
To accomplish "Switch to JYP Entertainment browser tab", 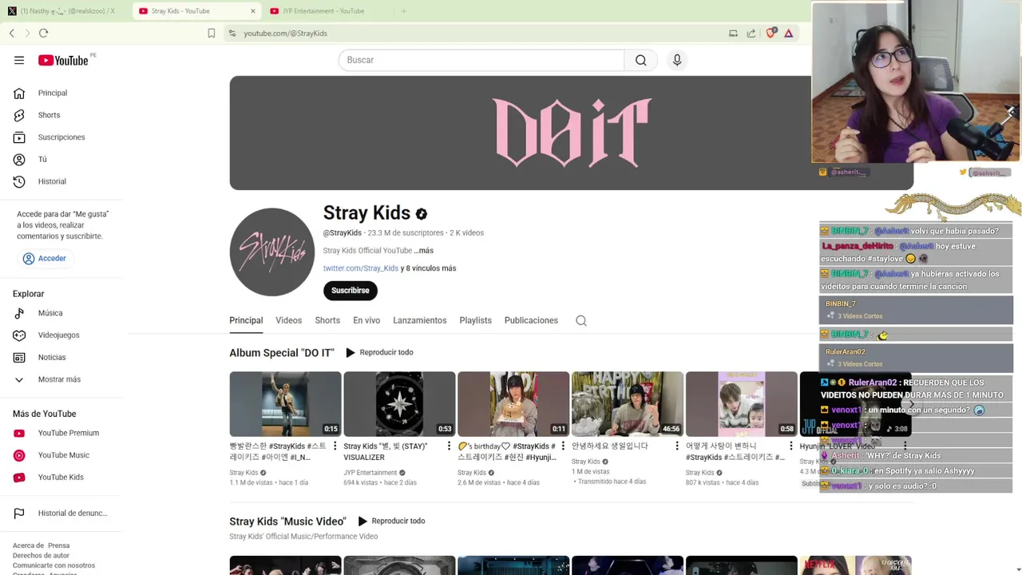I will pyautogui.click(x=327, y=11).
